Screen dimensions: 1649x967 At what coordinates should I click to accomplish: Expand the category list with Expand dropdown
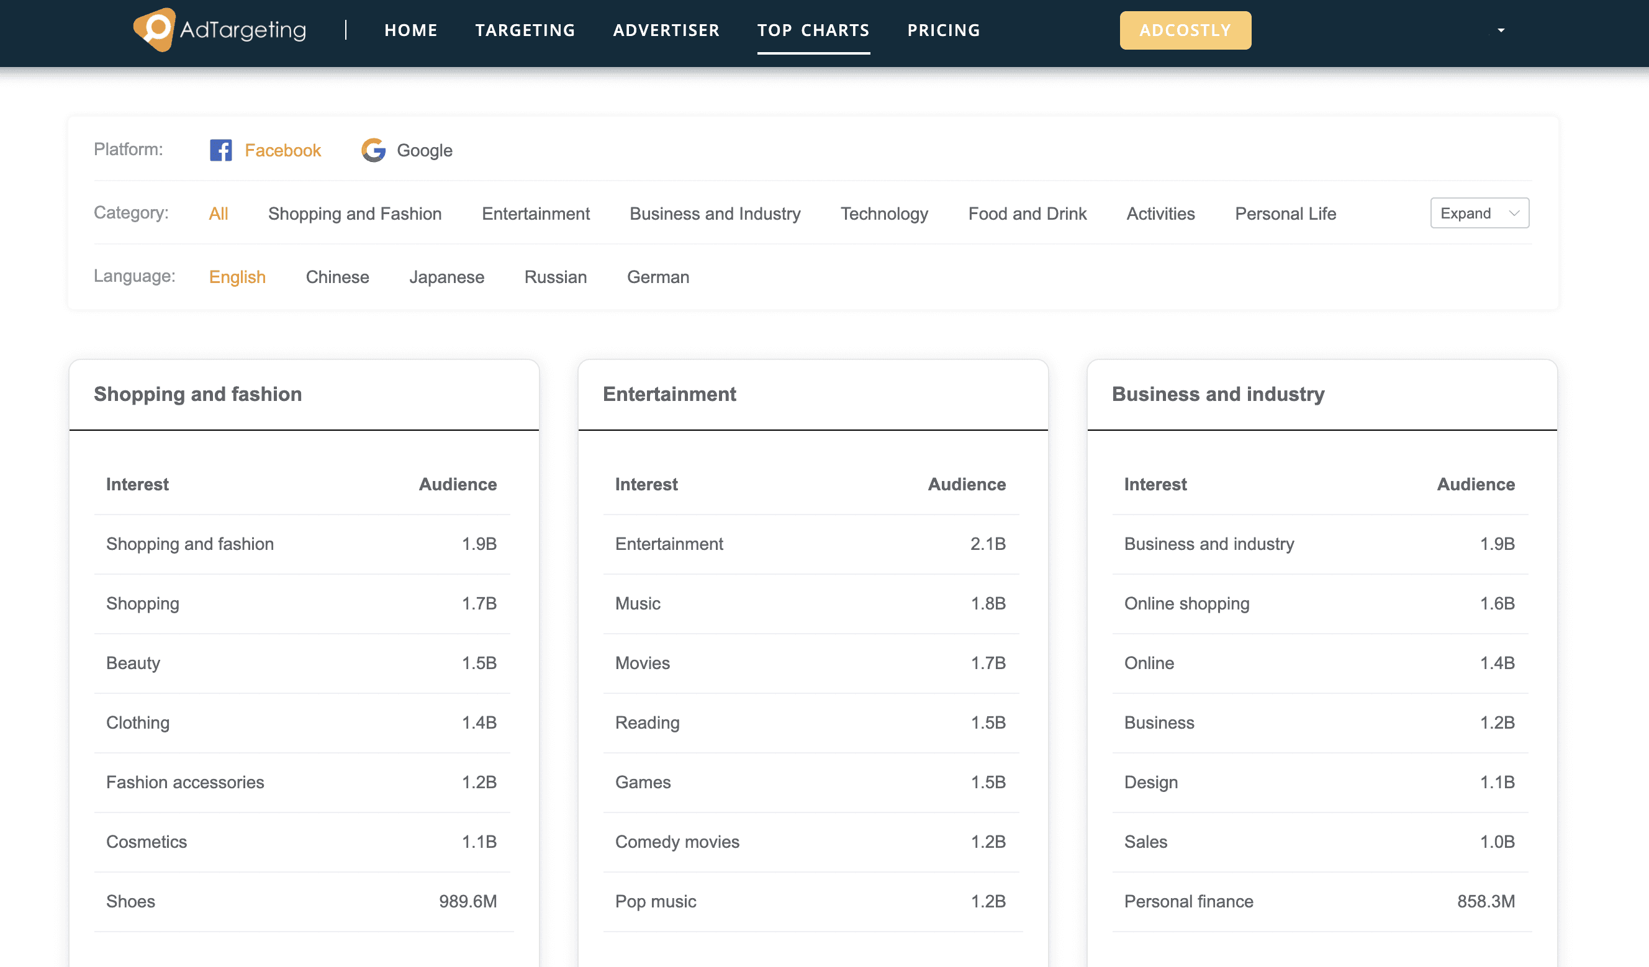(1480, 214)
